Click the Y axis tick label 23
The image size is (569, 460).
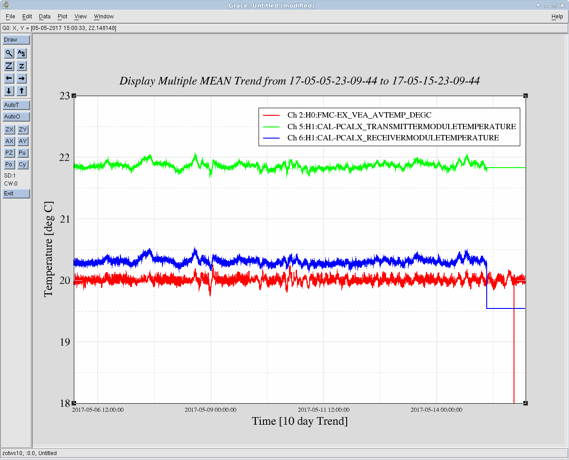[x=65, y=96]
